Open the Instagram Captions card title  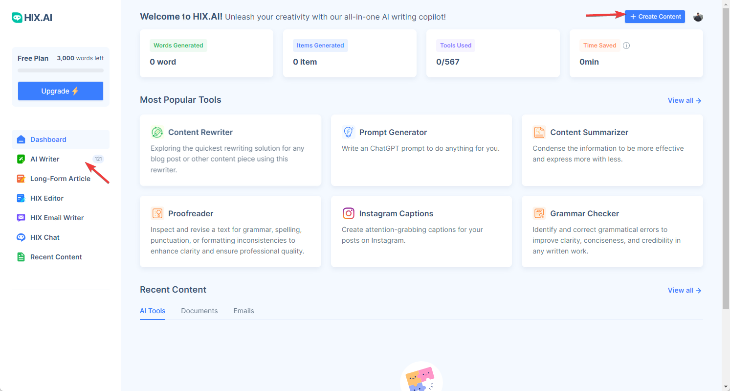click(x=396, y=213)
